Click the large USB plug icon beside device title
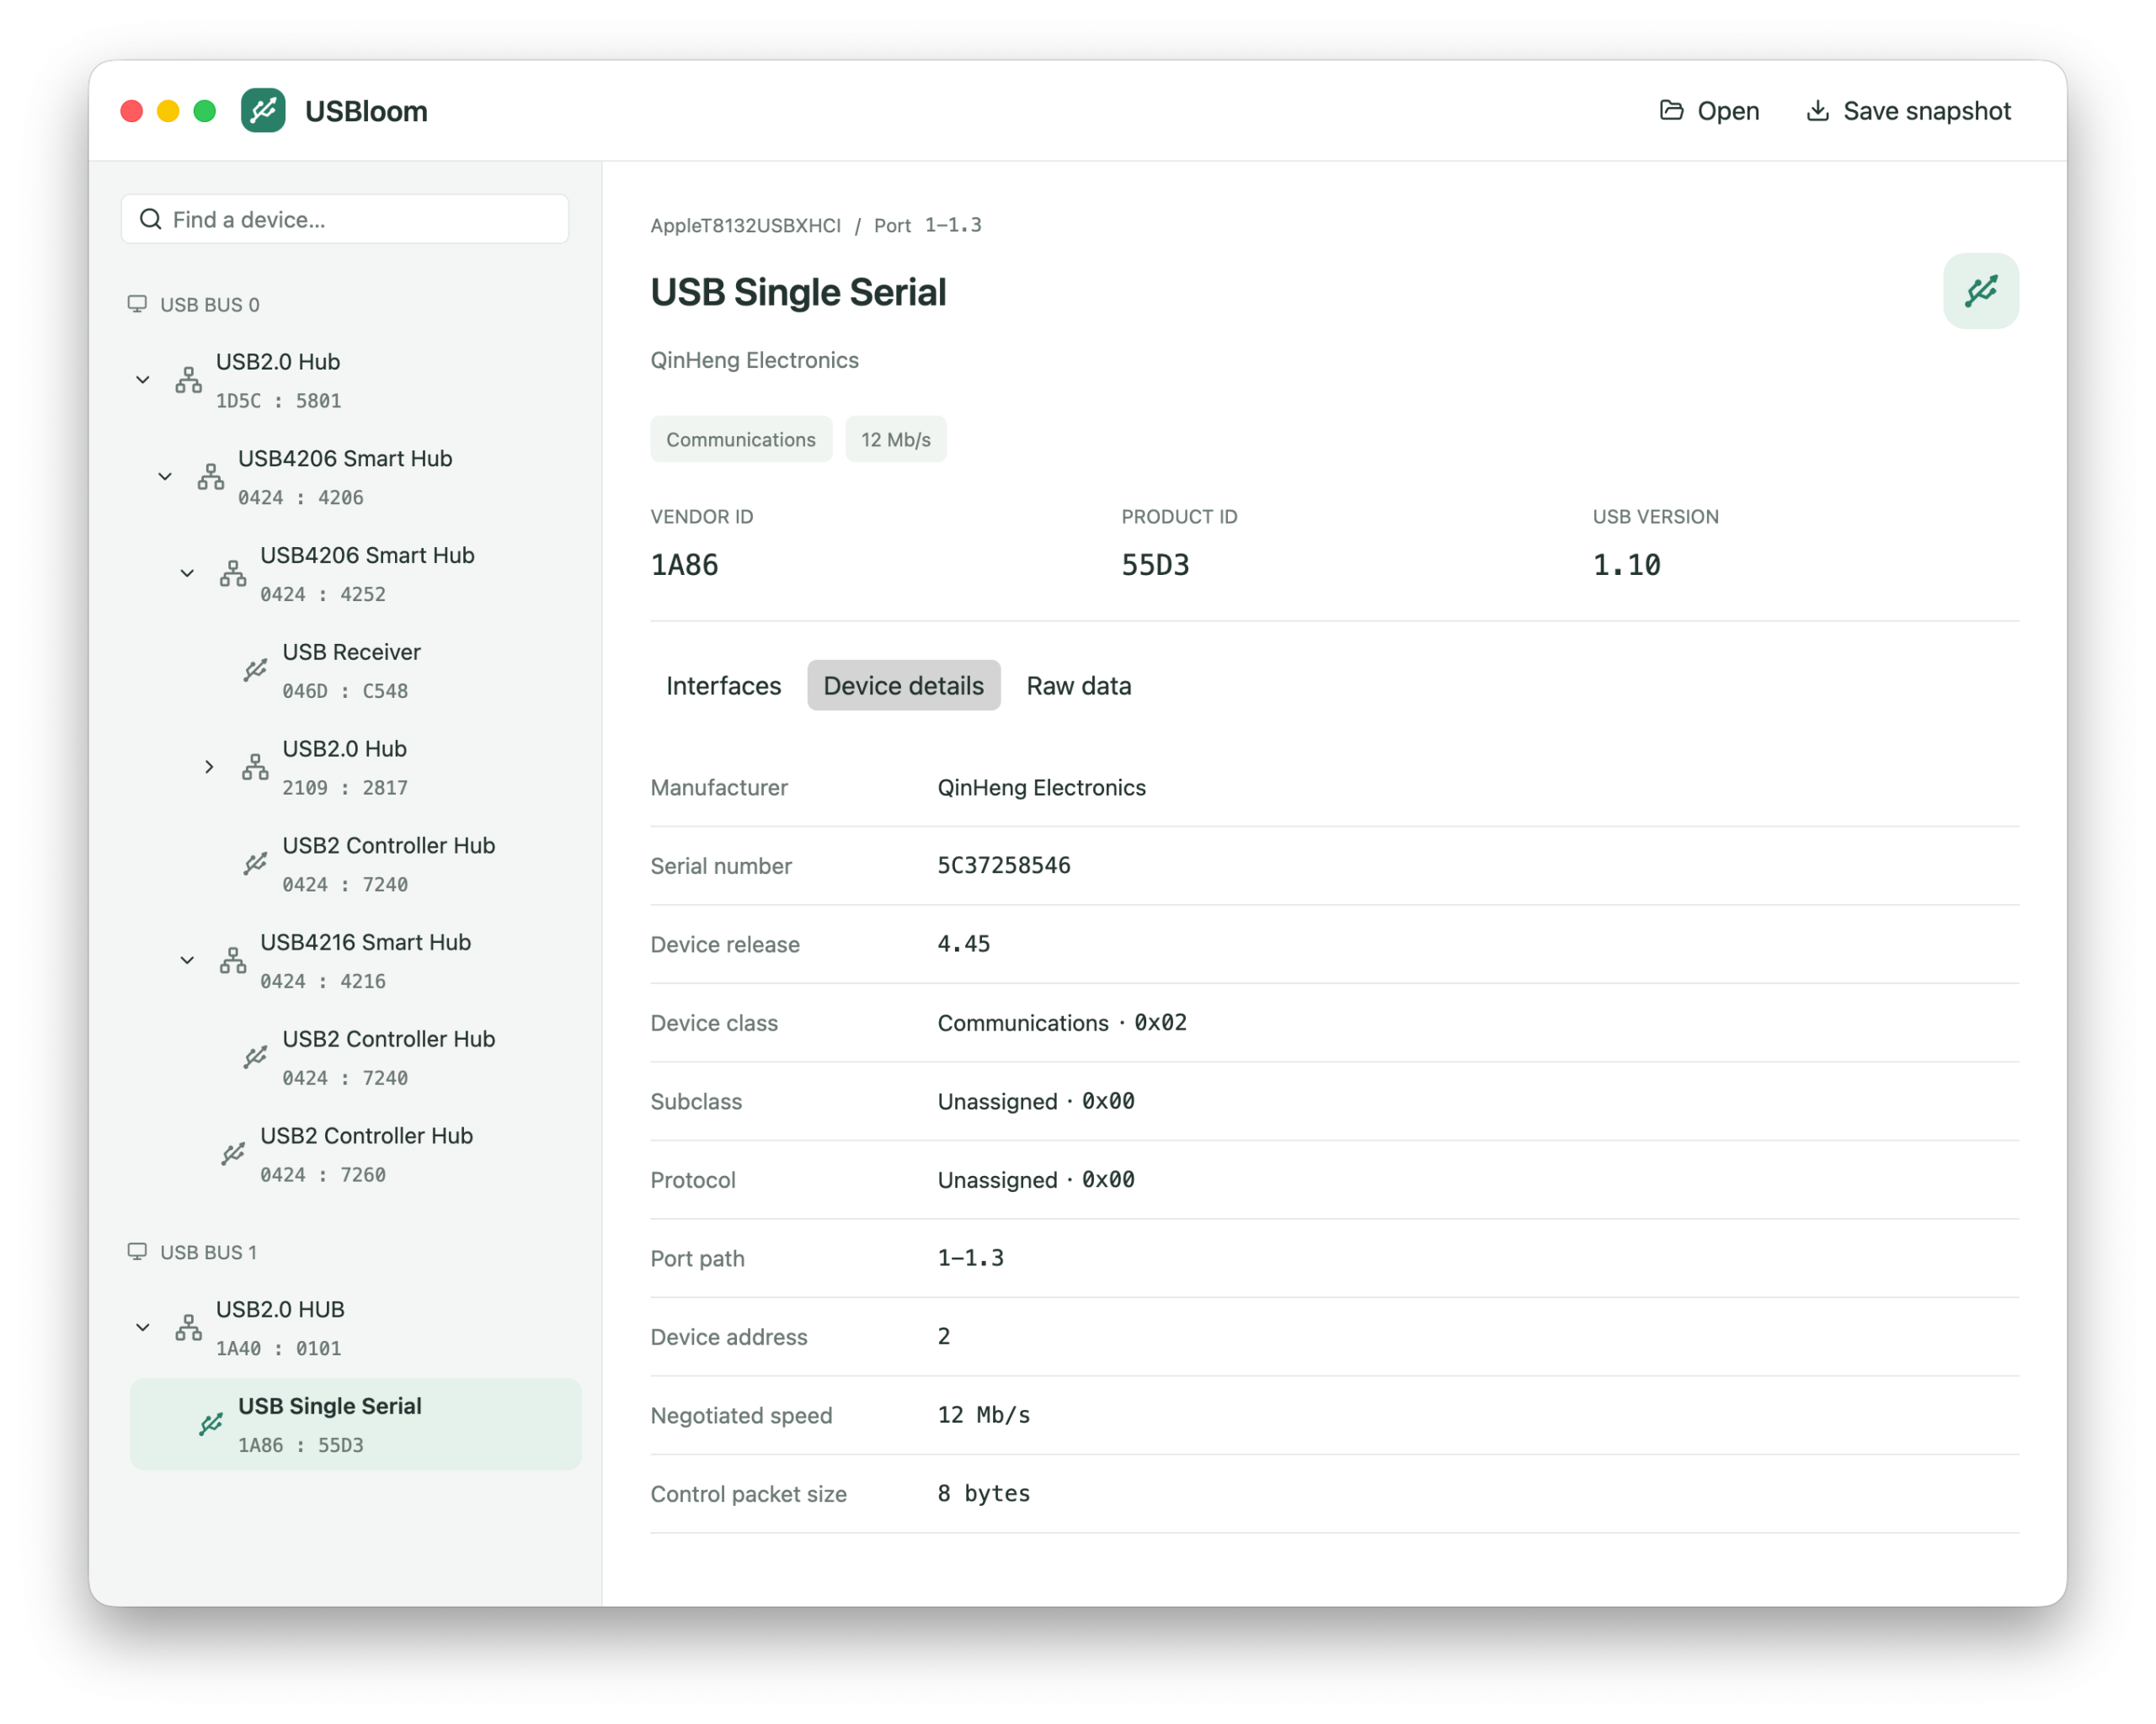The width and height of the screenshot is (2156, 1724). coord(1980,290)
